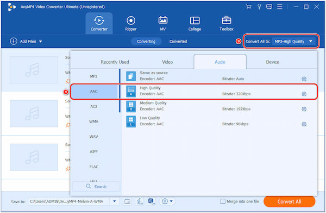Image resolution: width=326 pixels, height=213 pixels.
Task: Toggle the hardware acceleration lightning icon
Action: [139, 202]
